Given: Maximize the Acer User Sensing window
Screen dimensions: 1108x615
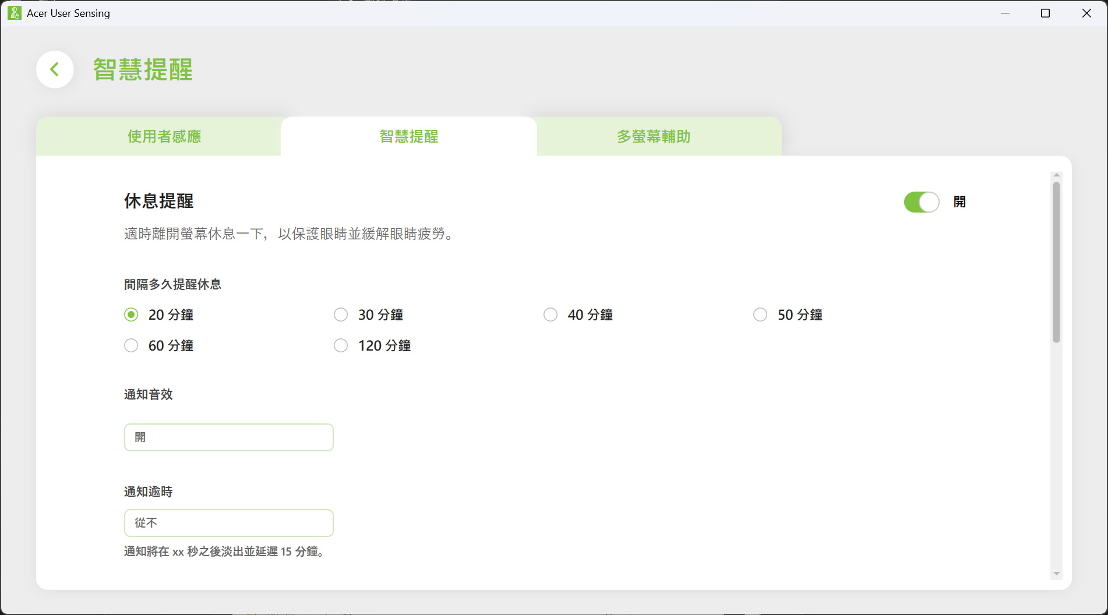Looking at the screenshot, I should 1045,13.
